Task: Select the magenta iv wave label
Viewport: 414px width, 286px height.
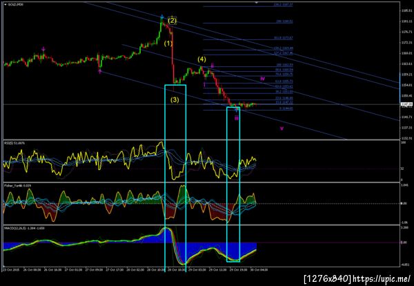Action: (262, 79)
